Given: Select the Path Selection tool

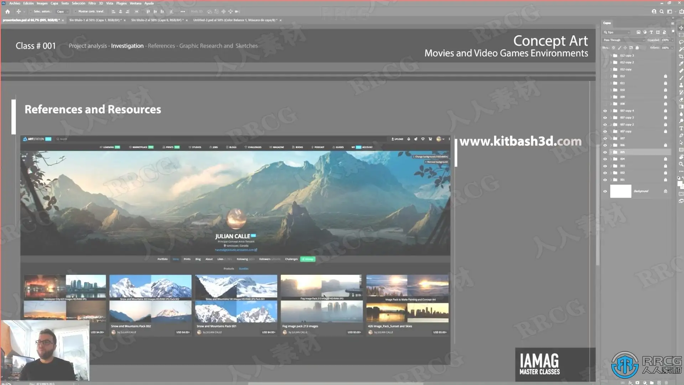Looking at the screenshot, I should (681, 143).
